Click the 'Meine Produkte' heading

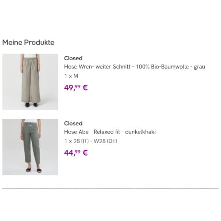coord(28,42)
